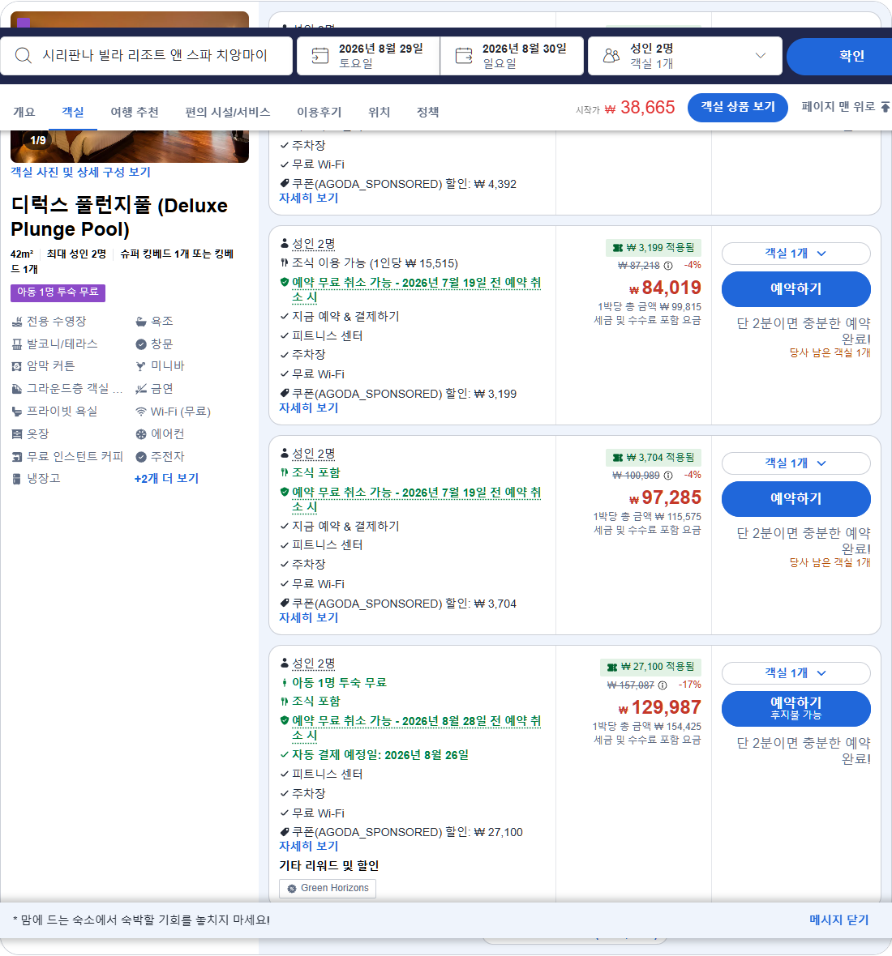Viewport: 892px width, 956px height.
Task: Select the 2026년 8월 30일 check-out date field
Action: coord(512,55)
